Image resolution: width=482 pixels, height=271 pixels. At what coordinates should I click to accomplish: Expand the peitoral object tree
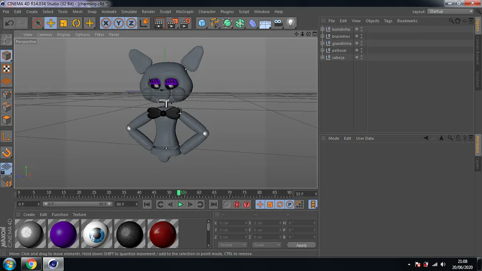click(322, 50)
